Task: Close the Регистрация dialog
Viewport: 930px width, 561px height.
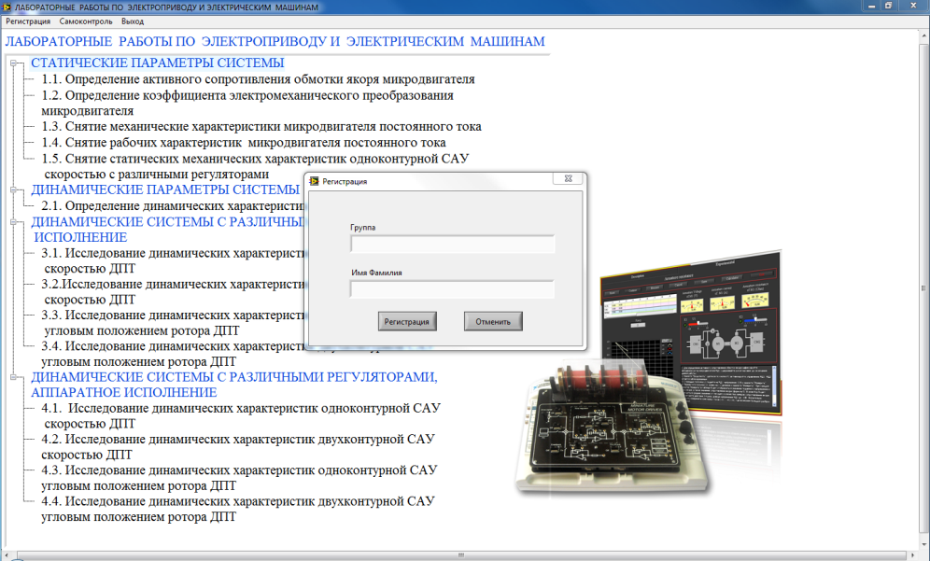Action: click(569, 178)
